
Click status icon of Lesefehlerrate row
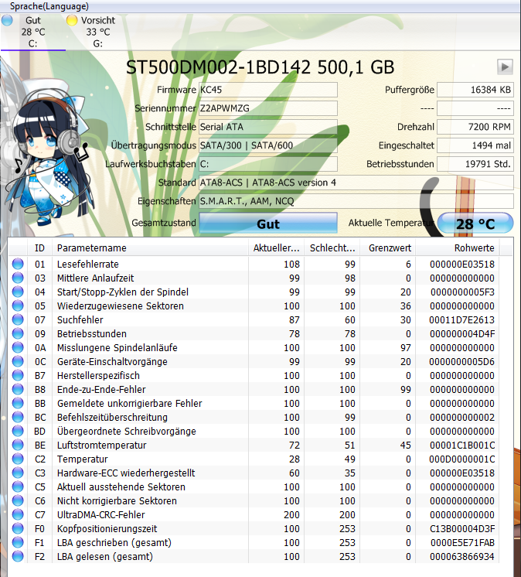click(x=18, y=264)
